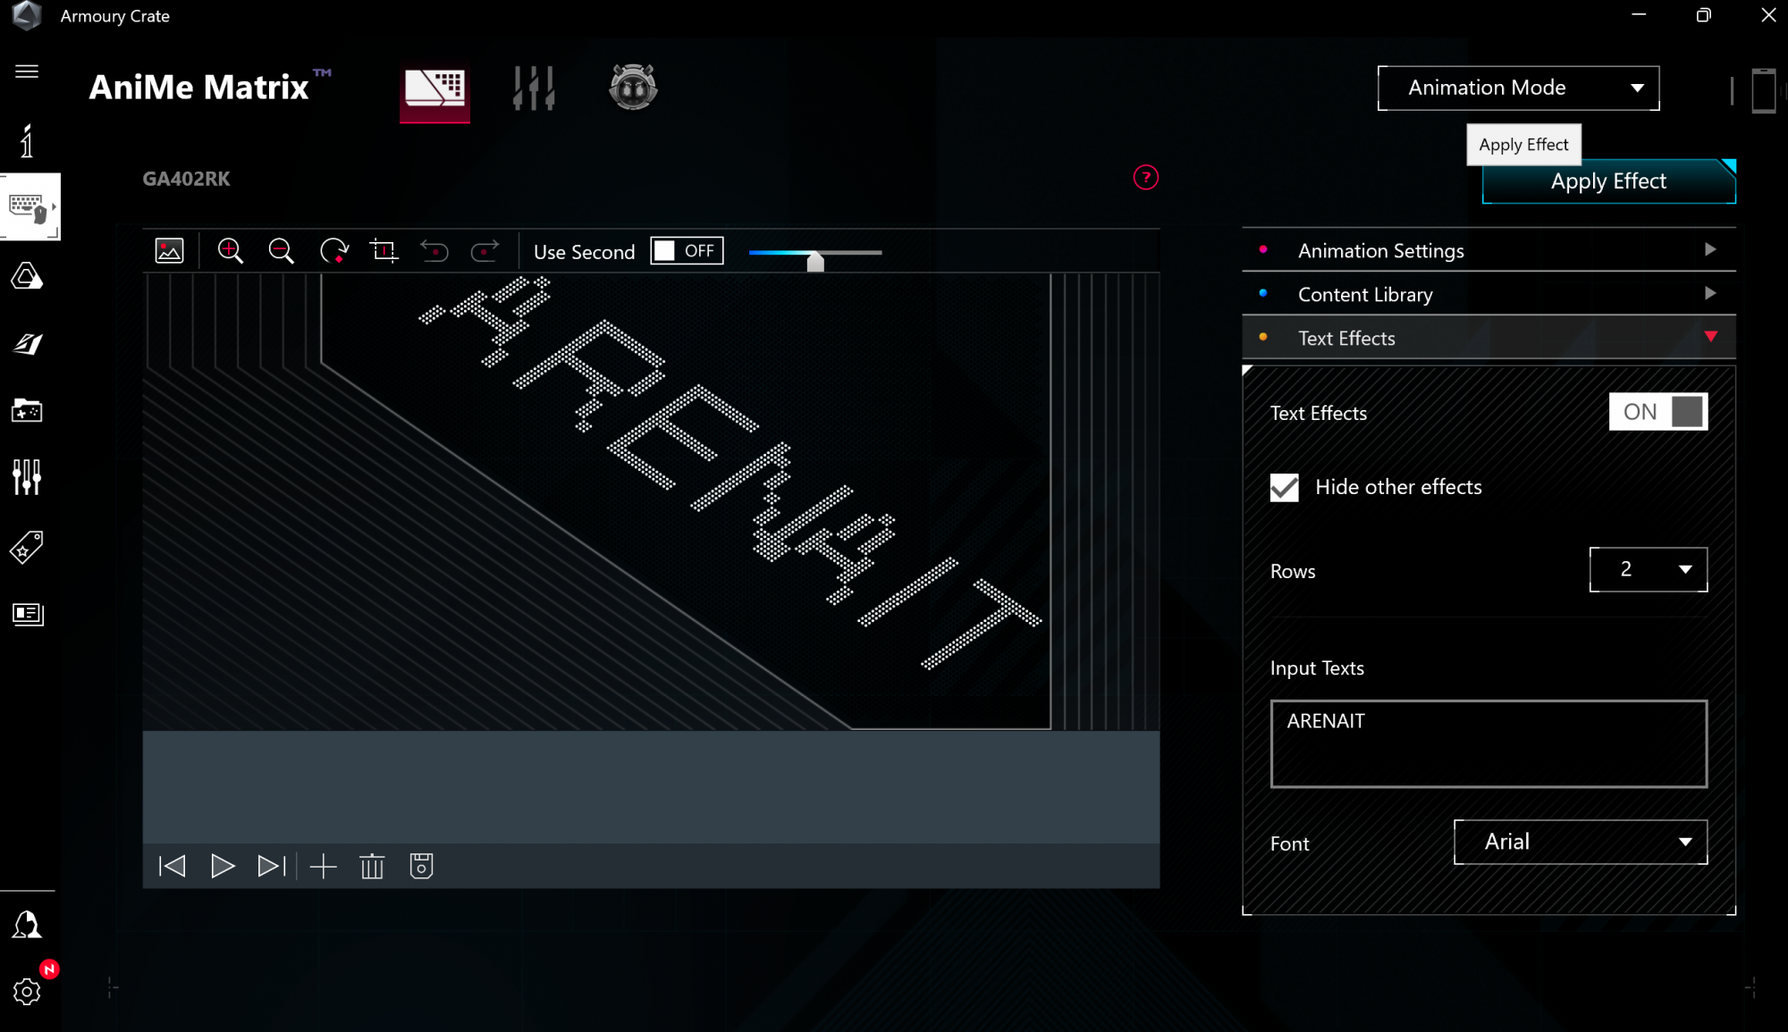Add a new frame with the plus icon
The height and width of the screenshot is (1032, 1788).
323,866
